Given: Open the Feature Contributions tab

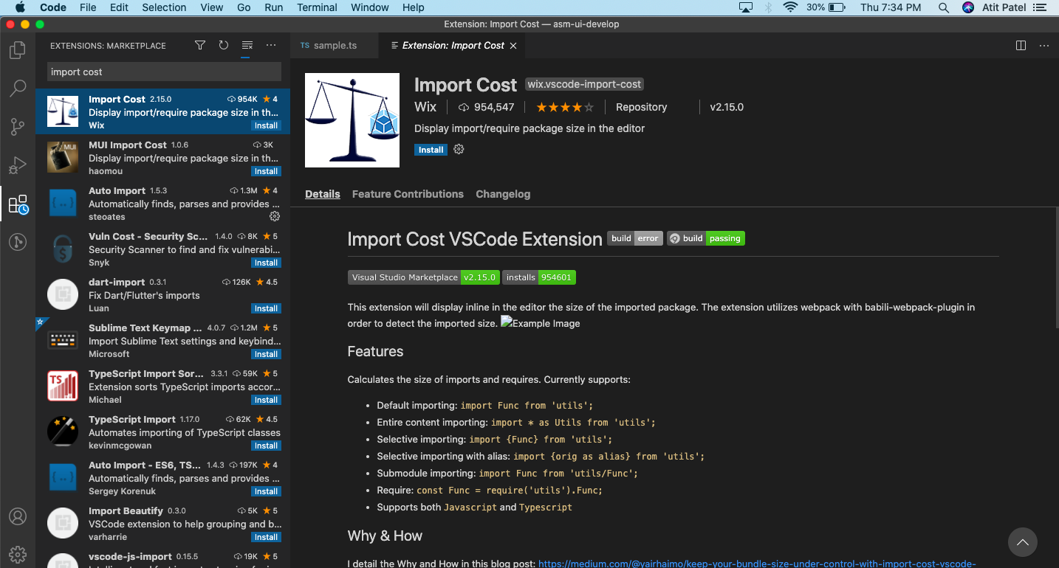Looking at the screenshot, I should [x=408, y=194].
